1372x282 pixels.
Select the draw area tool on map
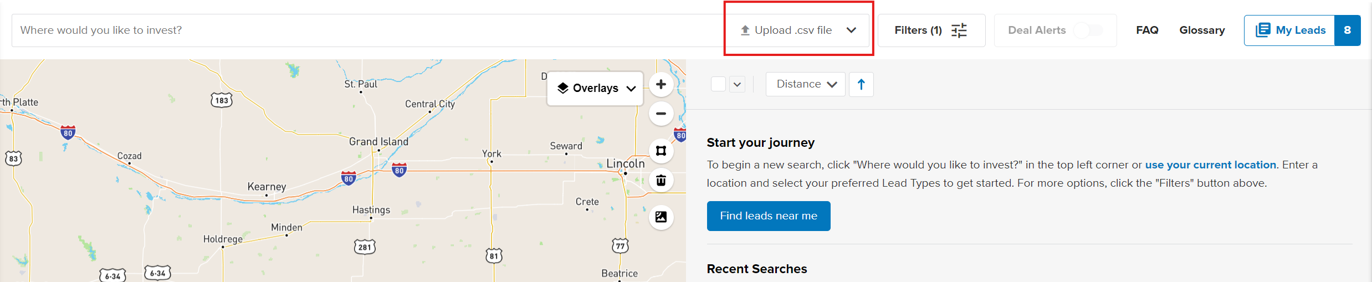[661, 151]
